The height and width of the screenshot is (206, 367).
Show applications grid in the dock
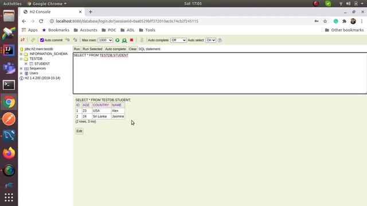point(9,197)
